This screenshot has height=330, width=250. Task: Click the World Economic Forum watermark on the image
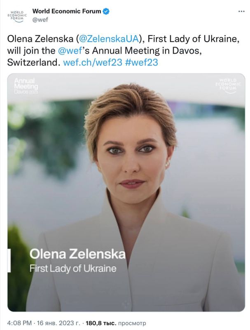point(228,85)
